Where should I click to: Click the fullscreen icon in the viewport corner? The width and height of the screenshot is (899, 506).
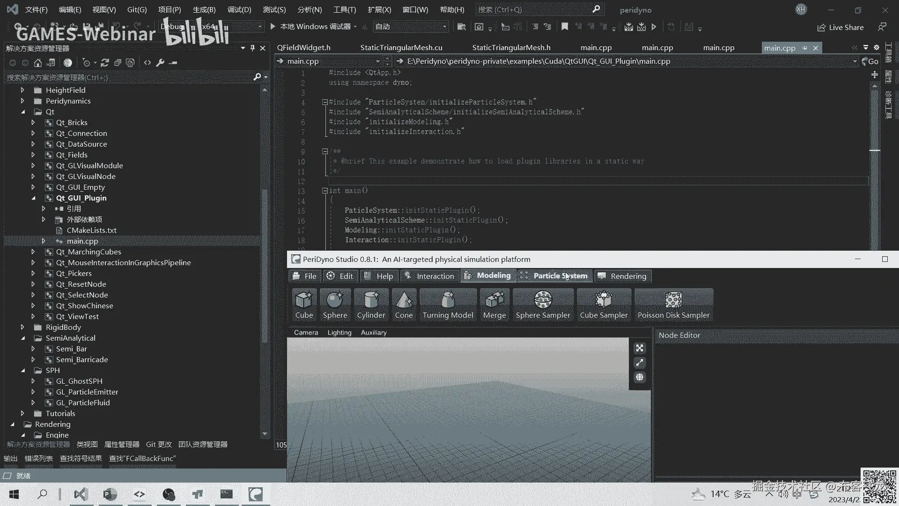point(640,348)
